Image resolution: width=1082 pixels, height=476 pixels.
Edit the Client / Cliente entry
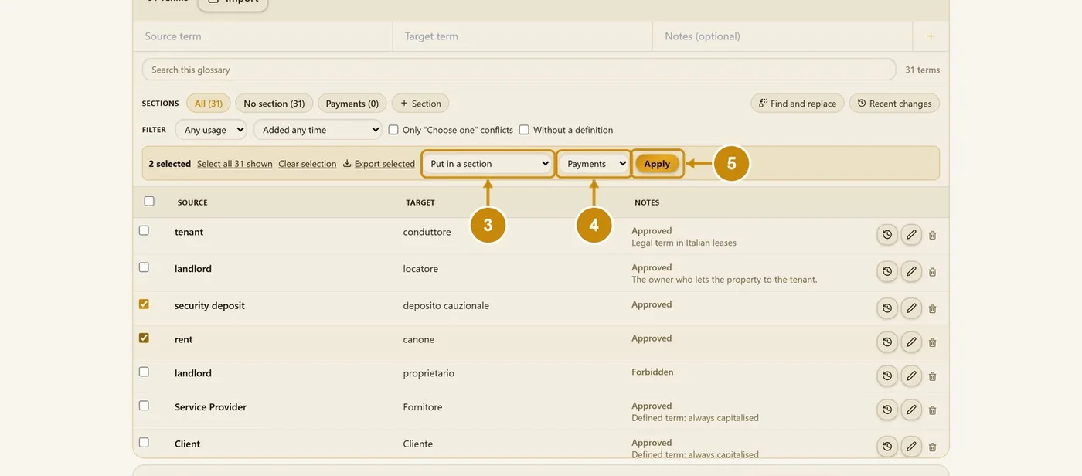(911, 447)
